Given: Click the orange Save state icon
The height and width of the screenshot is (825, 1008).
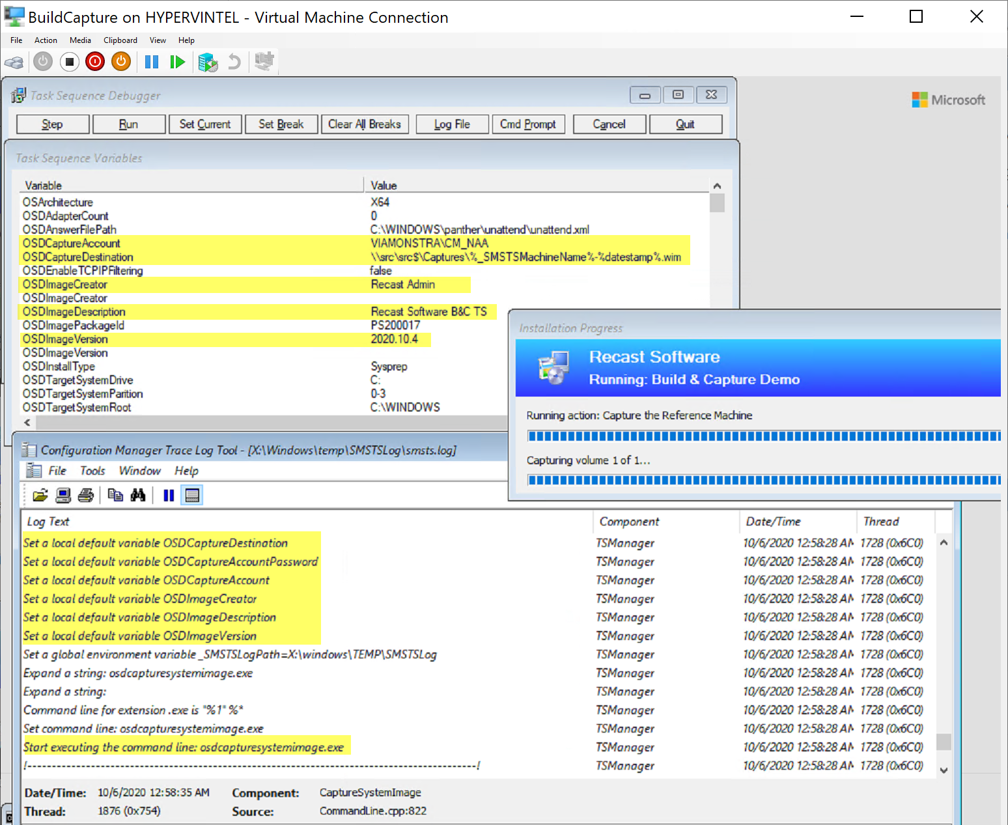Looking at the screenshot, I should click(x=121, y=63).
